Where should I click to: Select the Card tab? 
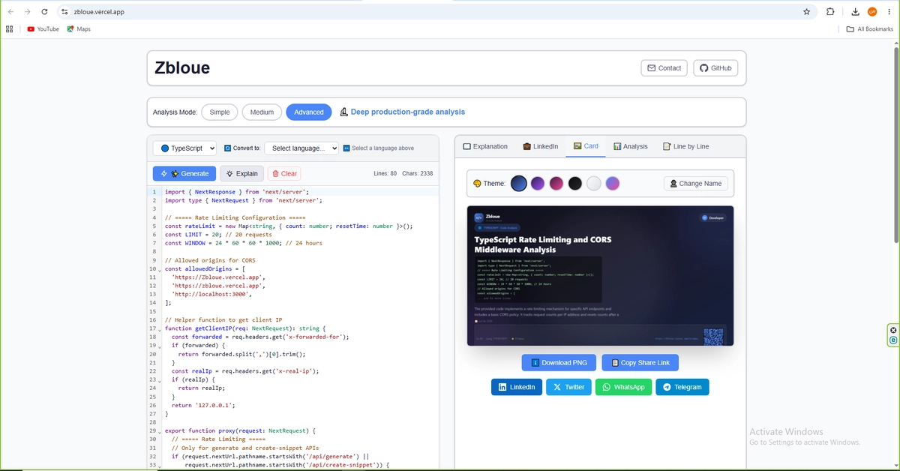(x=586, y=146)
